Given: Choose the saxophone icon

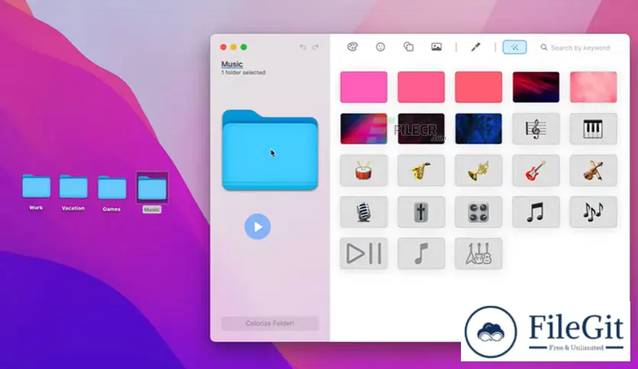Looking at the screenshot, I should pos(420,171).
